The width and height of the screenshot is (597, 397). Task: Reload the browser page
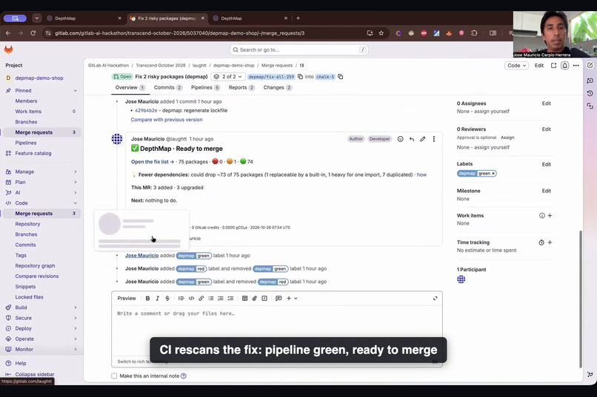tap(33, 33)
